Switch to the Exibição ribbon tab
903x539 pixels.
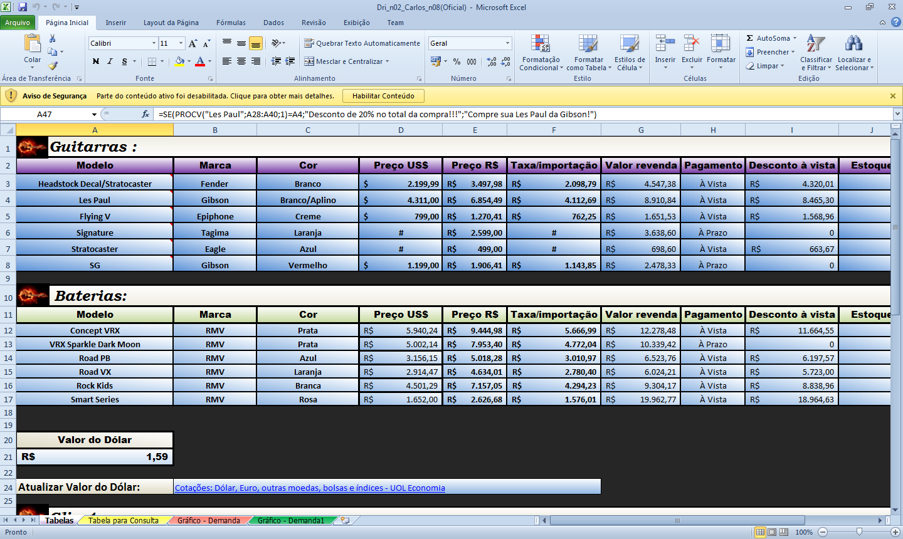tap(357, 23)
